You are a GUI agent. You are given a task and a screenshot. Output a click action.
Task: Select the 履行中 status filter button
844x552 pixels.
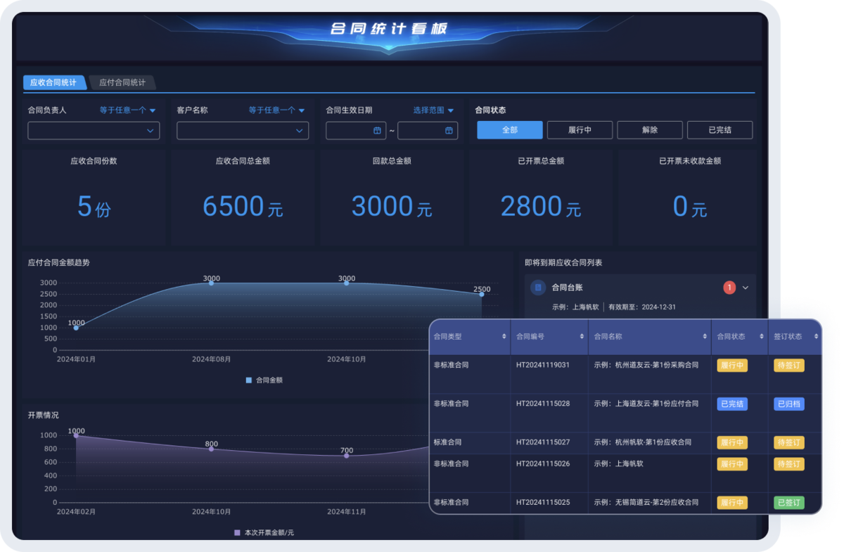click(580, 130)
